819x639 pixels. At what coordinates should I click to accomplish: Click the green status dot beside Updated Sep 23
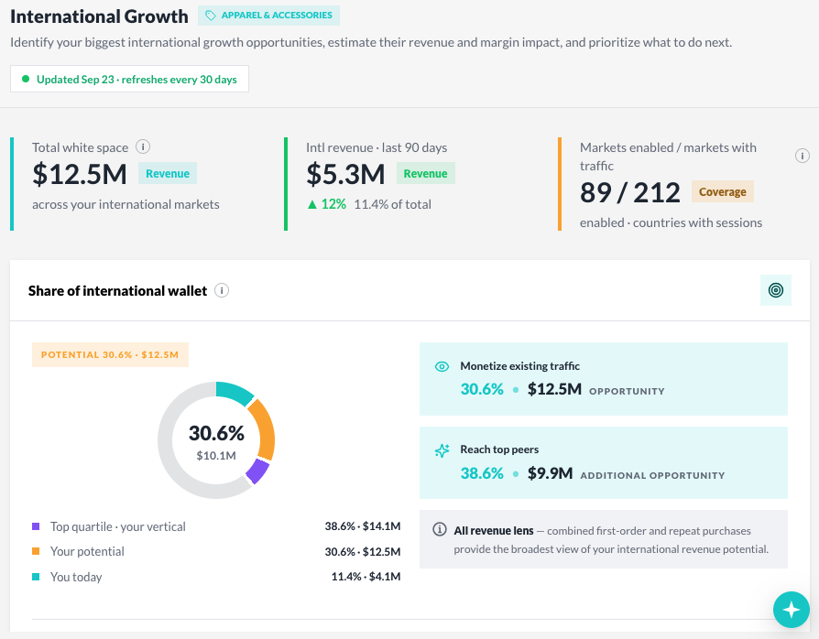[25, 79]
